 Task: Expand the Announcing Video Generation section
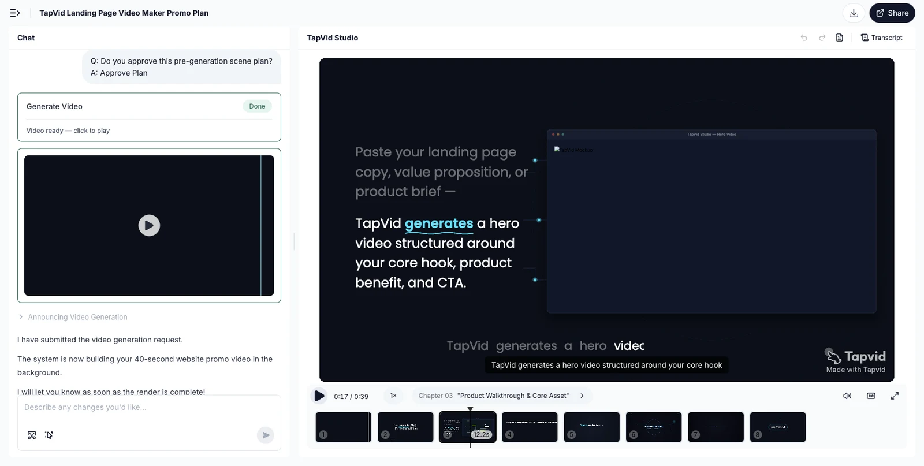click(73, 317)
